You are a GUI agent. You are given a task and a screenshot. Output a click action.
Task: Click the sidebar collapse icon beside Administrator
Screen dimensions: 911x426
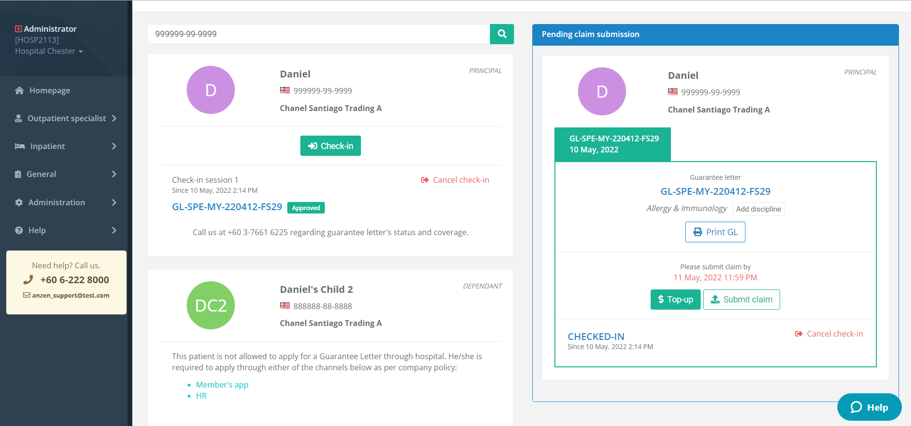pos(18,29)
